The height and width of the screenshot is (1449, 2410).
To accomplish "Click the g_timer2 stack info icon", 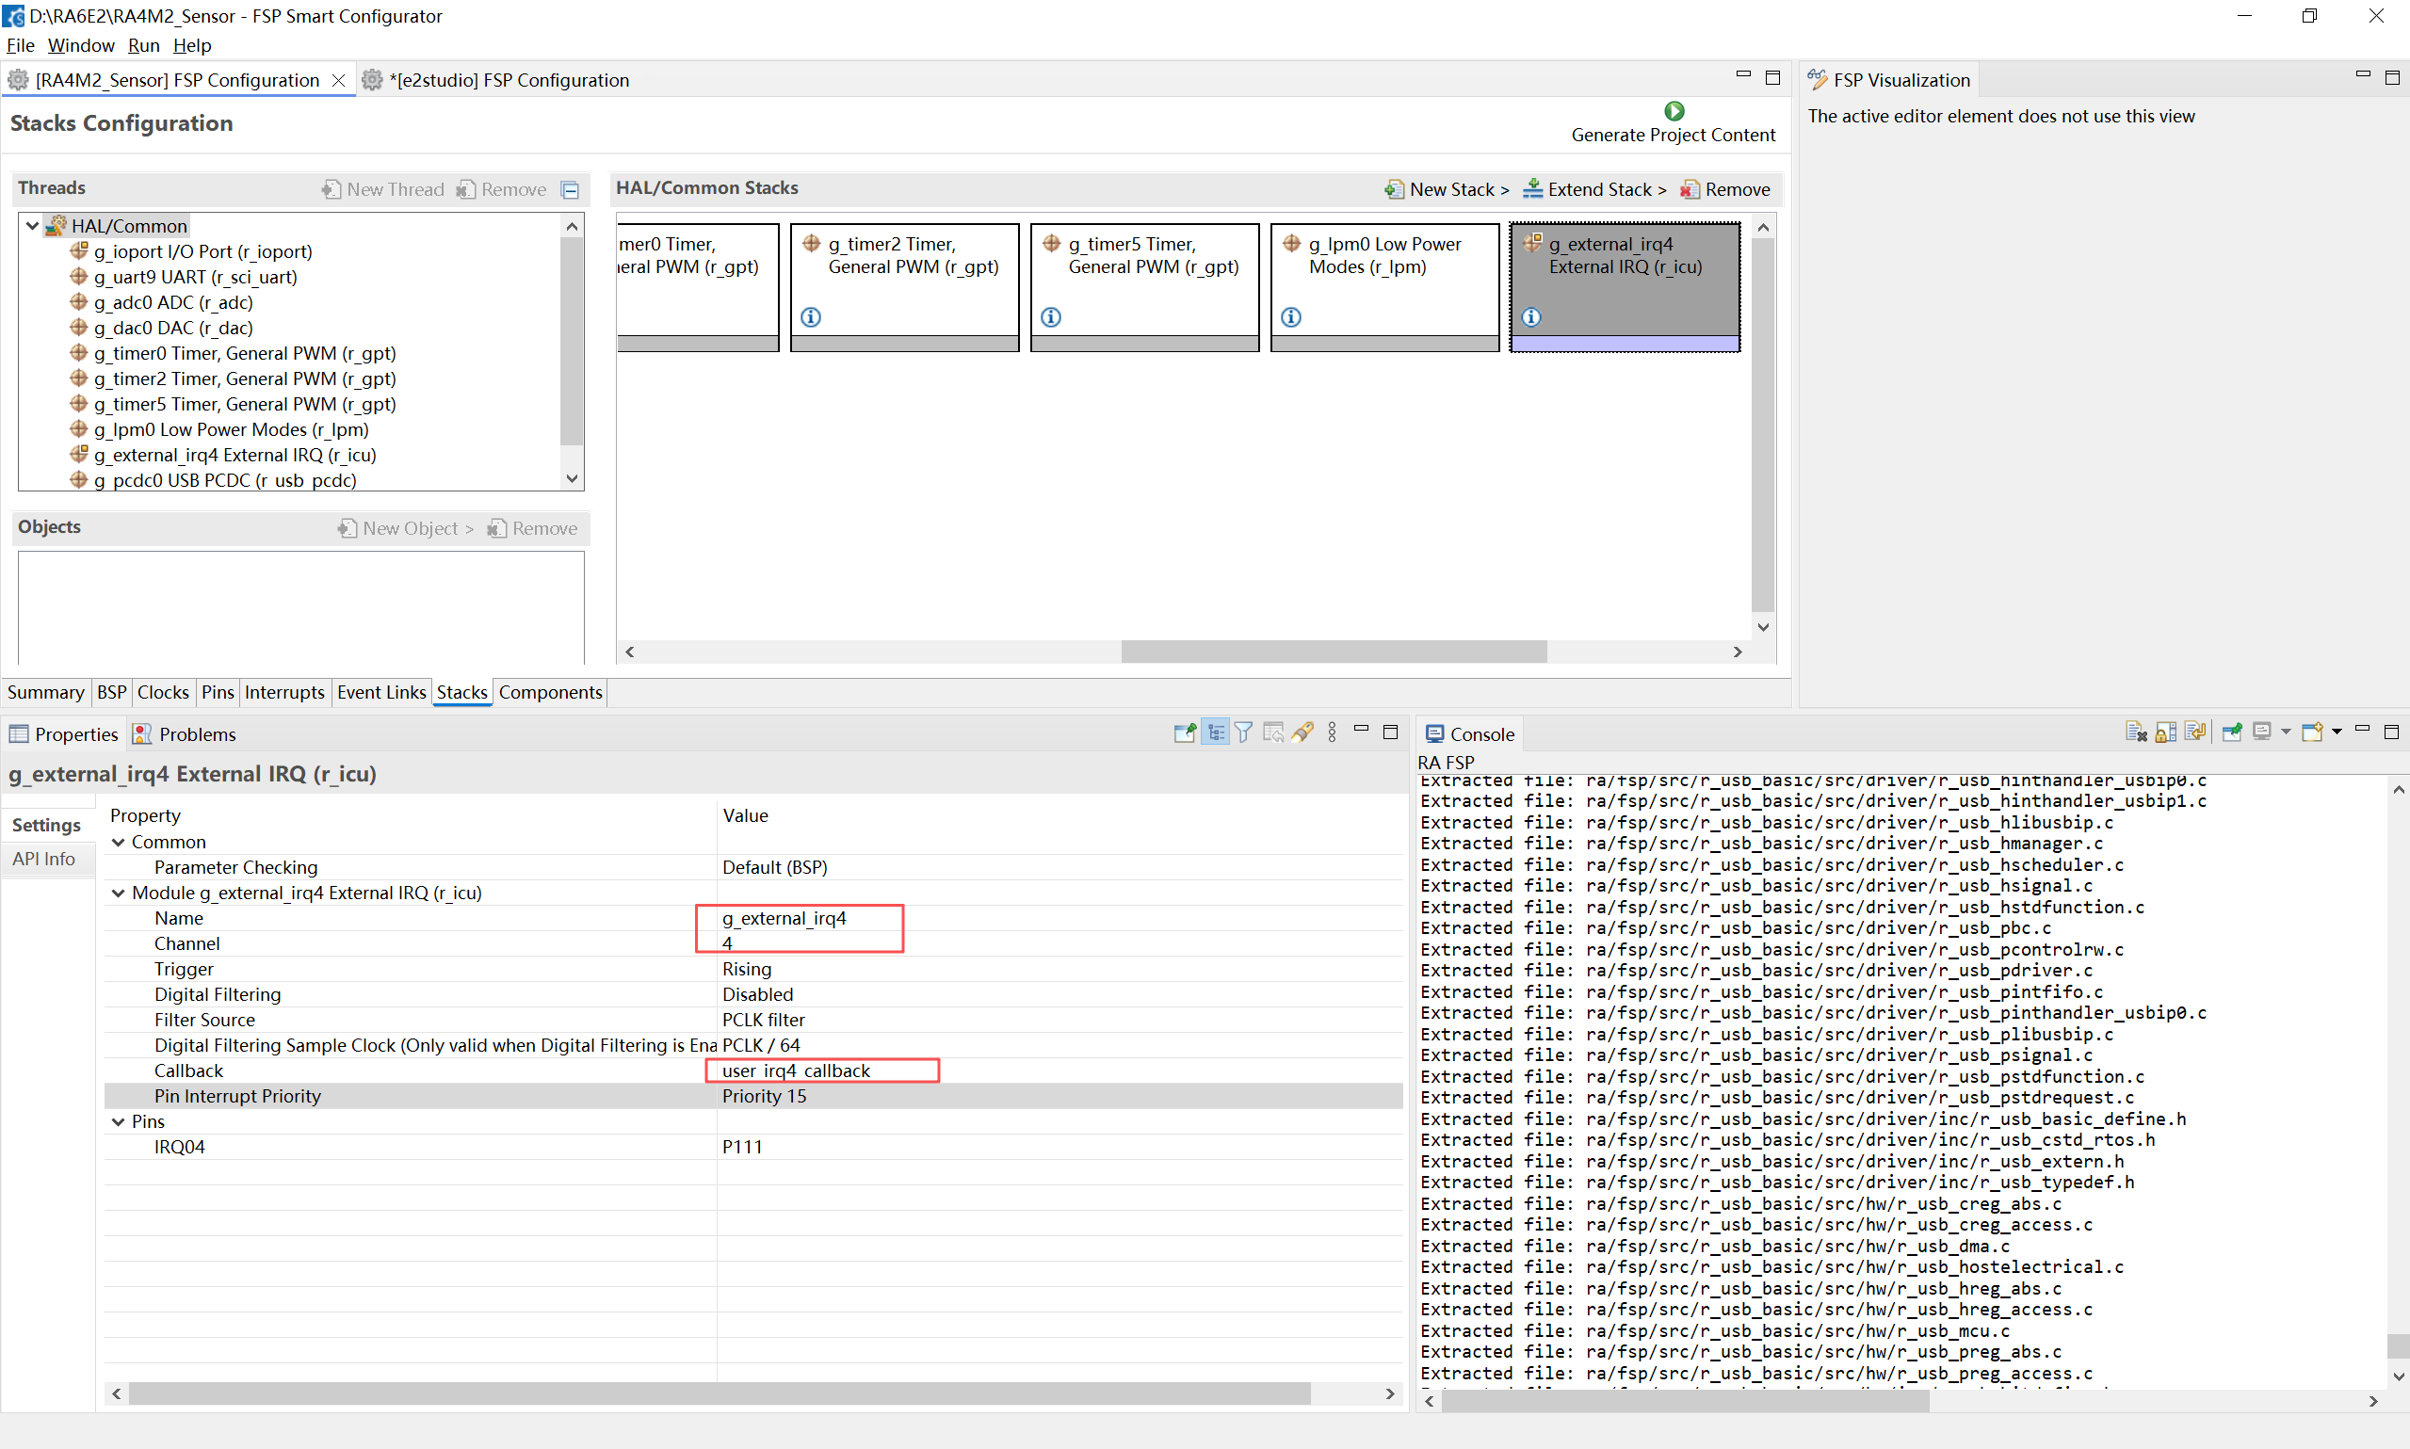I will [811, 317].
